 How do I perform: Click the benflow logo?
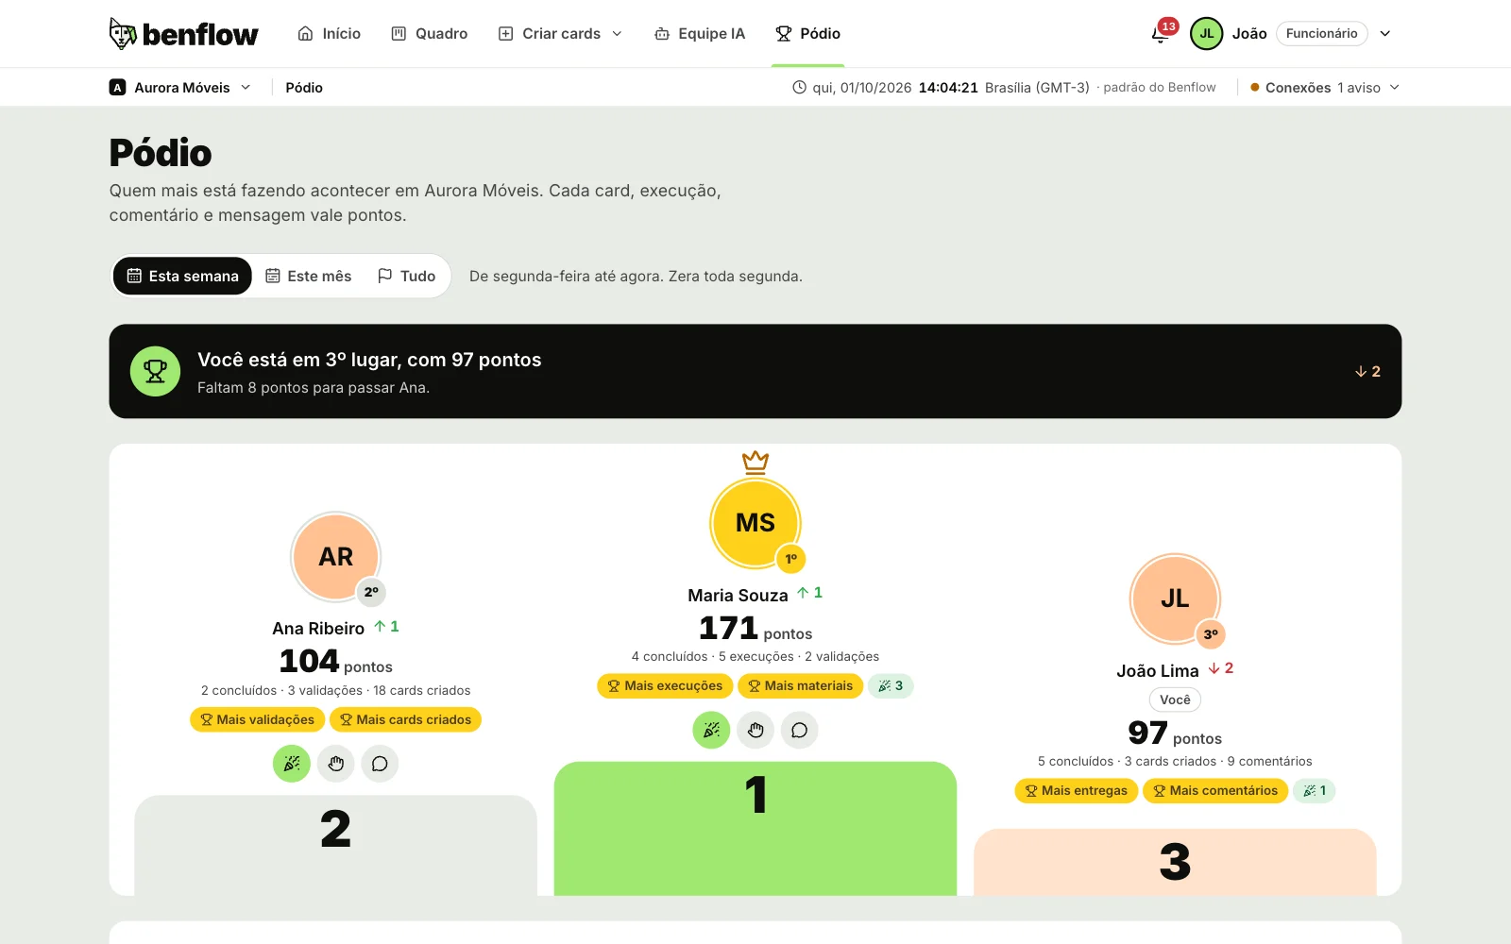183,34
